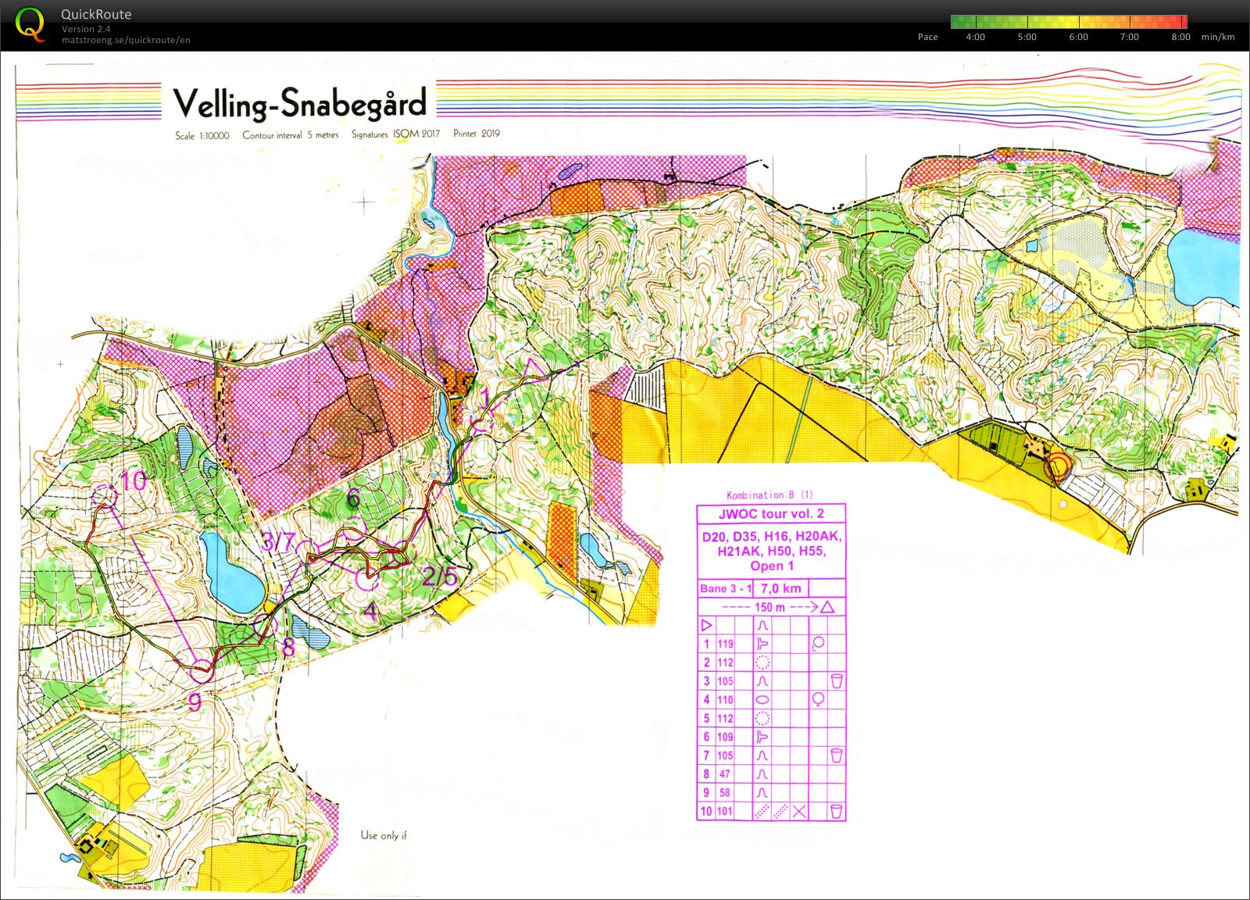Click control number 4 on the map
The height and width of the screenshot is (900, 1250).
pos(370,610)
